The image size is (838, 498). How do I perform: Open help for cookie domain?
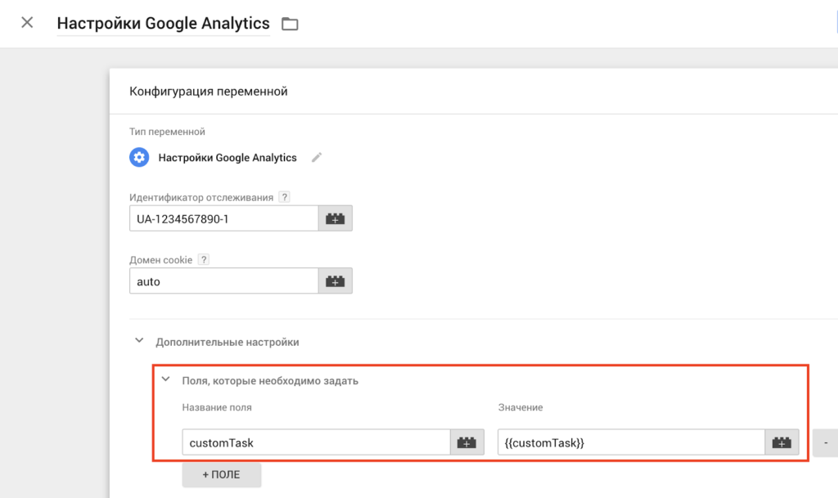[204, 260]
